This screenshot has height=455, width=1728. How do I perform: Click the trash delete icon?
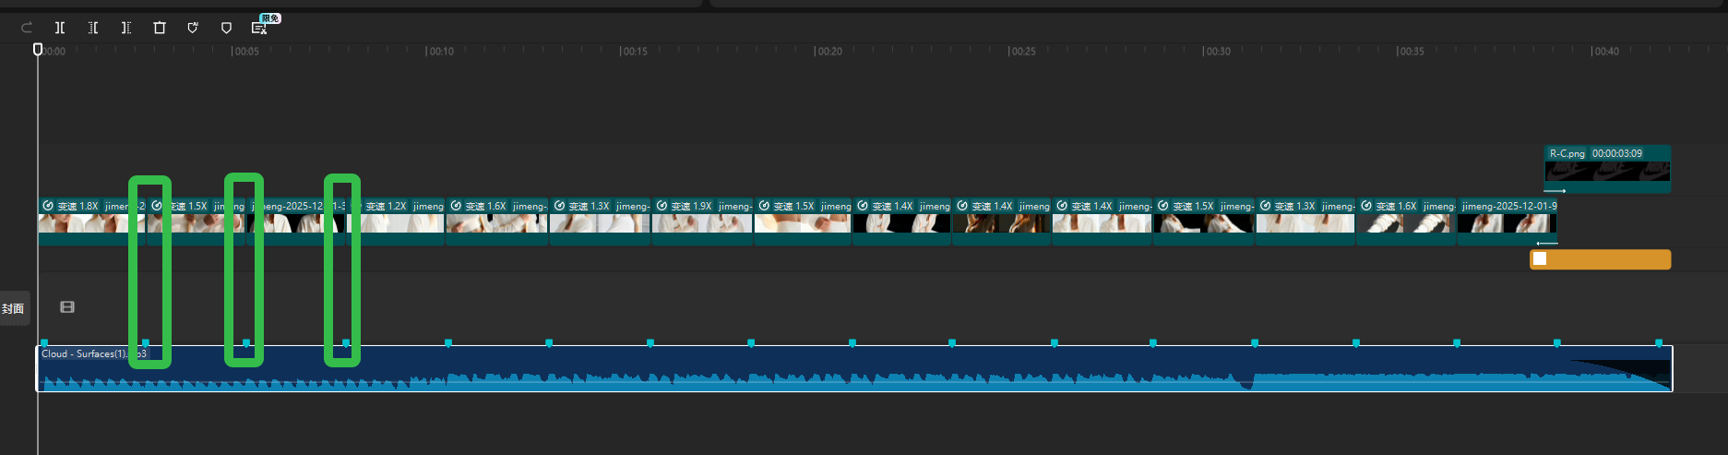[x=160, y=28]
